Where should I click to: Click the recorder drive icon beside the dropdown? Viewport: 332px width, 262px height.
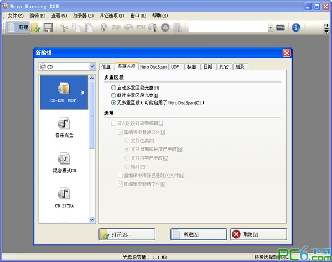pyautogui.click(x=281, y=28)
